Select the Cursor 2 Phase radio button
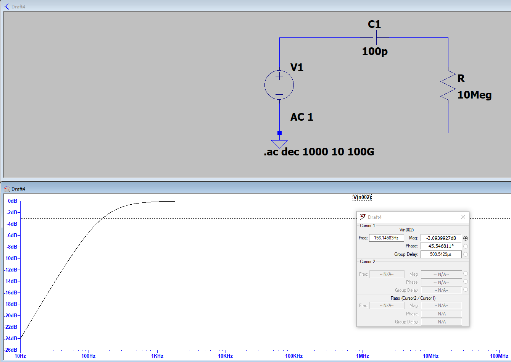This screenshot has height=362, width=511. coord(466,282)
